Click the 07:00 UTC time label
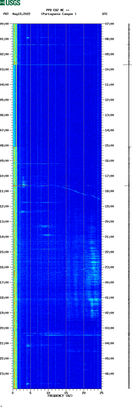Viewport: 140px width, 409px height. tap(110, 24)
